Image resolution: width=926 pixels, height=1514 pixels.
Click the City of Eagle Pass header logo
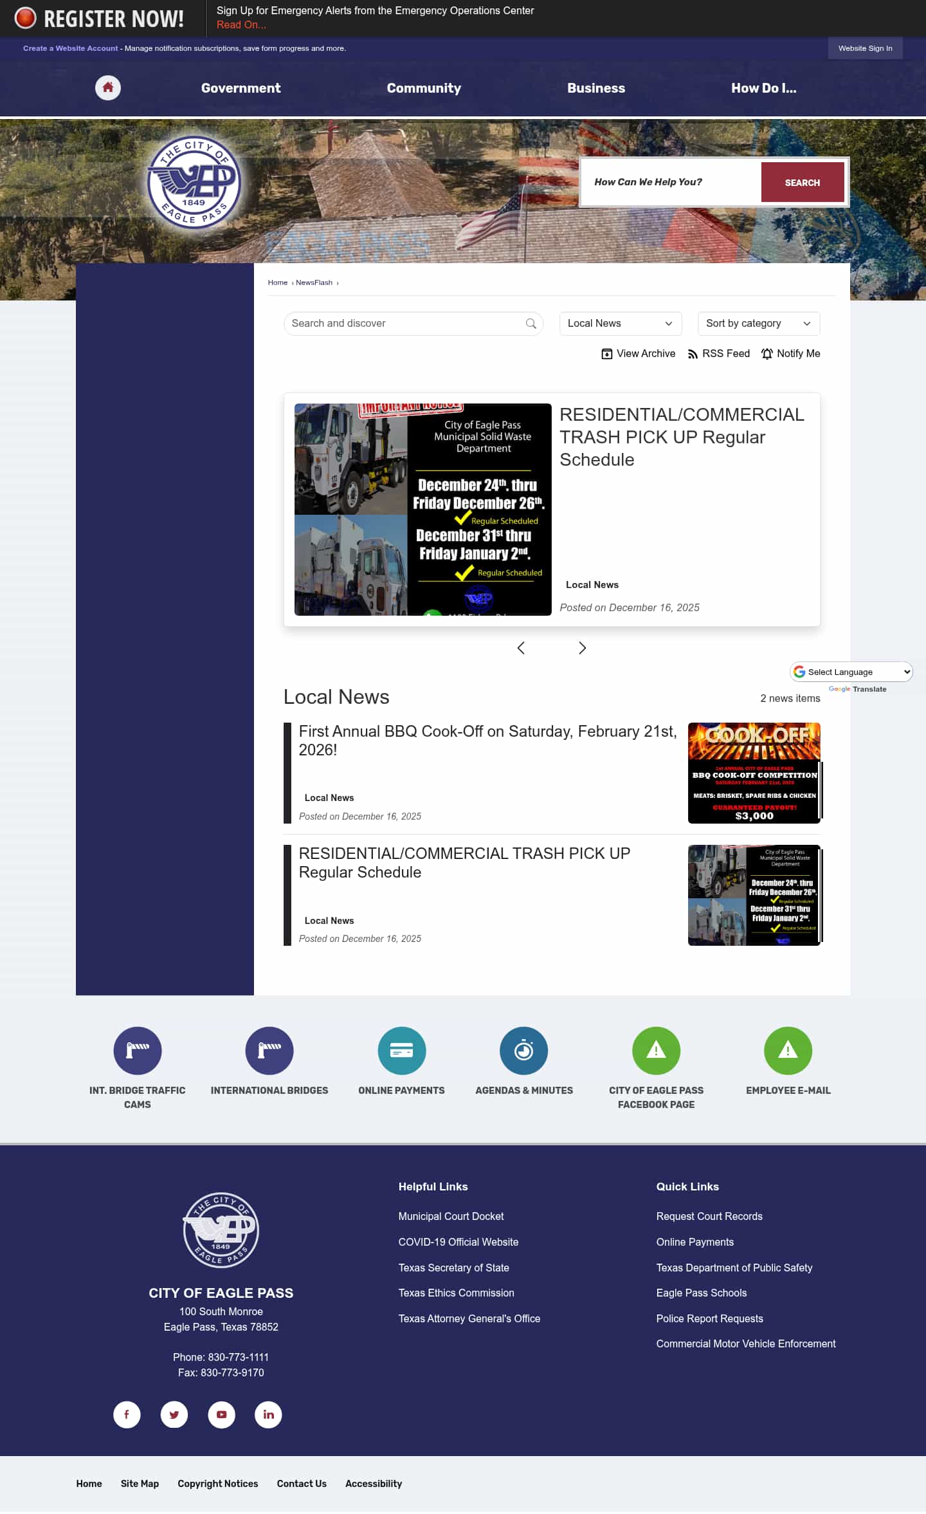(x=194, y=183)
